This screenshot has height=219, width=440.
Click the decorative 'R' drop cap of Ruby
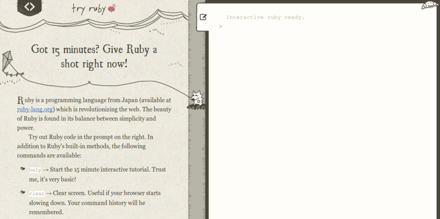pyautogui.click(x=20, y=100)
